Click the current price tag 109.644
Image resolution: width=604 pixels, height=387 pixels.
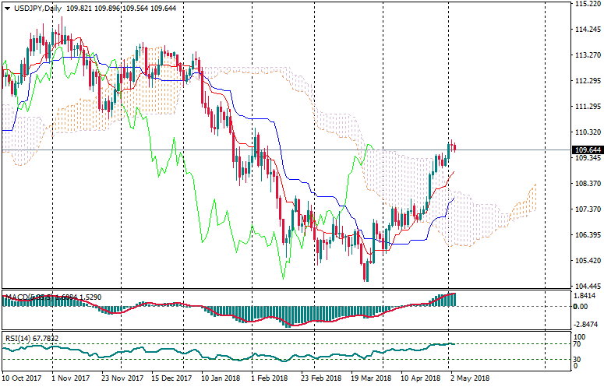click(x=586, y=150)
